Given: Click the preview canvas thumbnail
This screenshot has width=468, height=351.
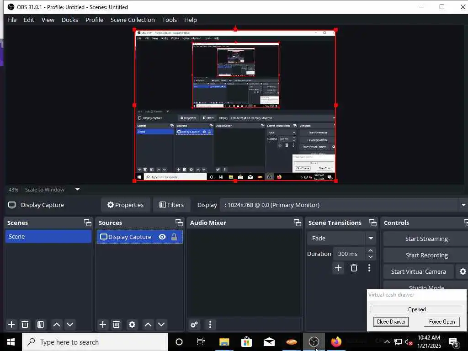Looking at the screenshot, I should [235, 105].
